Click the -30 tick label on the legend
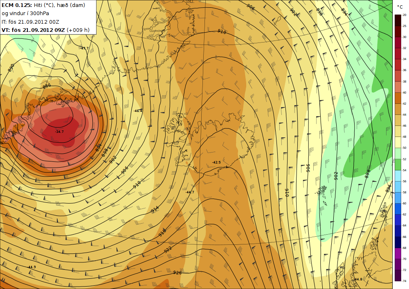 (x=405, y=37)
